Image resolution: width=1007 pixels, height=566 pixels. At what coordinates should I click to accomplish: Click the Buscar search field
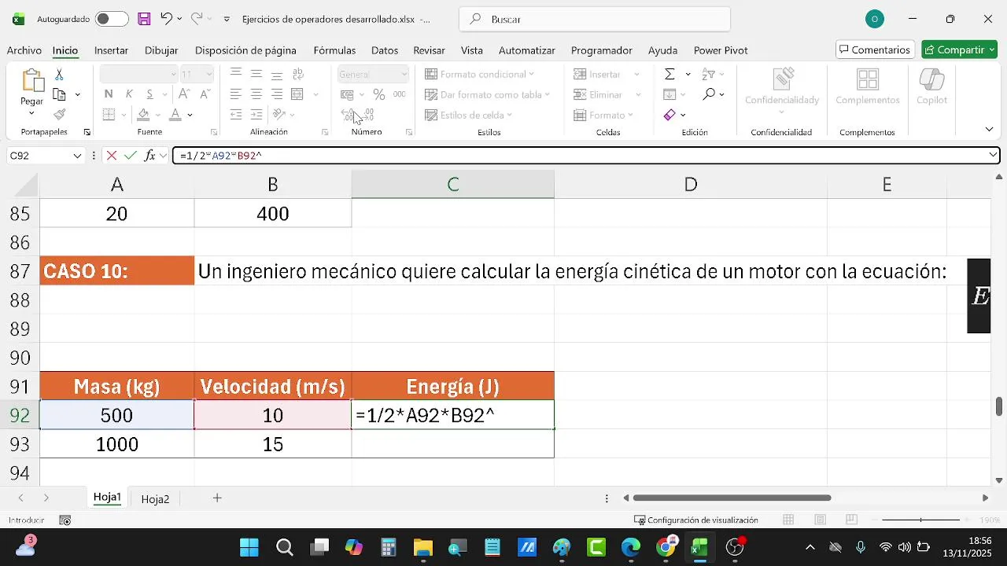point(595,19)
